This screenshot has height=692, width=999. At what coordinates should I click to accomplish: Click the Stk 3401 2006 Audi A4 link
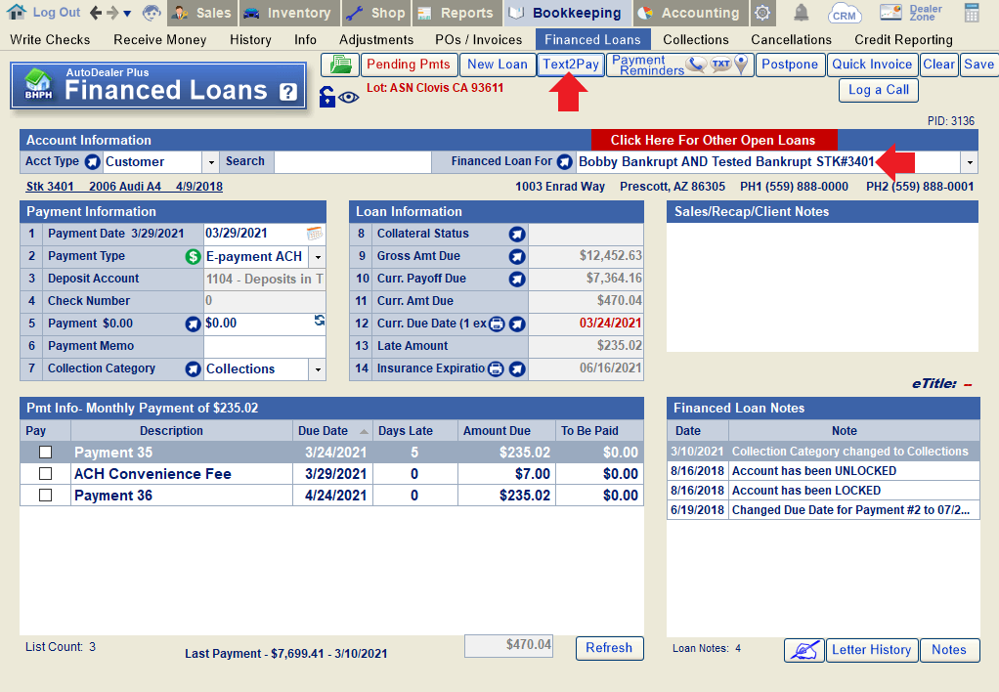pos(124,187)
